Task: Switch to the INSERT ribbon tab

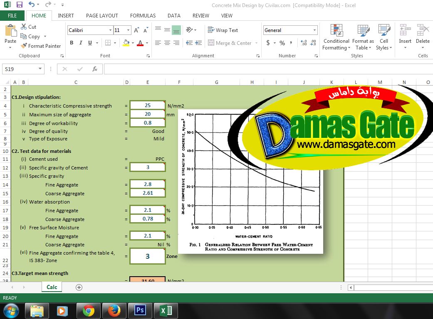Action: pos(66,16)
